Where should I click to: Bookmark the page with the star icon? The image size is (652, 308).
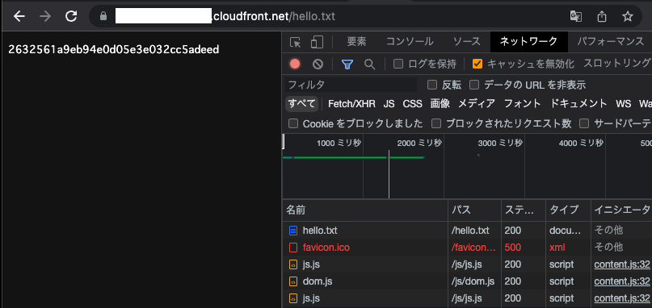click(x=627, y=16)
